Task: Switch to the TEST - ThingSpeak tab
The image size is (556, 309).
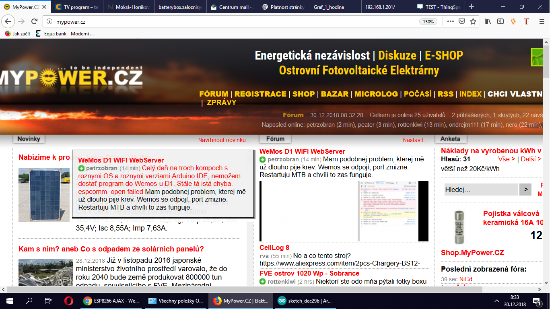Action: [439, 7]
